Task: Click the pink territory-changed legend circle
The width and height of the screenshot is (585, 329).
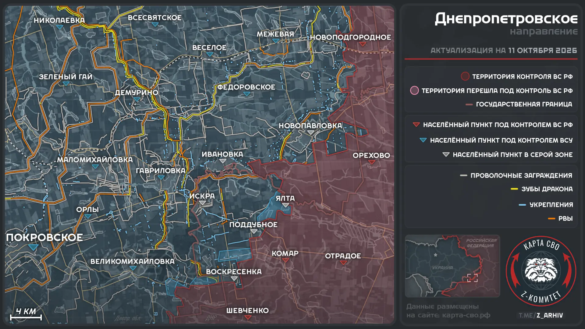Action: [x=414, y=90]
